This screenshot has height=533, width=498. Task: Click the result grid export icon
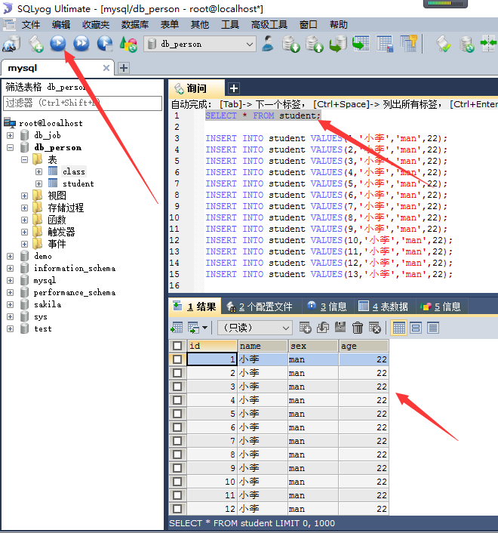(177, 328)
